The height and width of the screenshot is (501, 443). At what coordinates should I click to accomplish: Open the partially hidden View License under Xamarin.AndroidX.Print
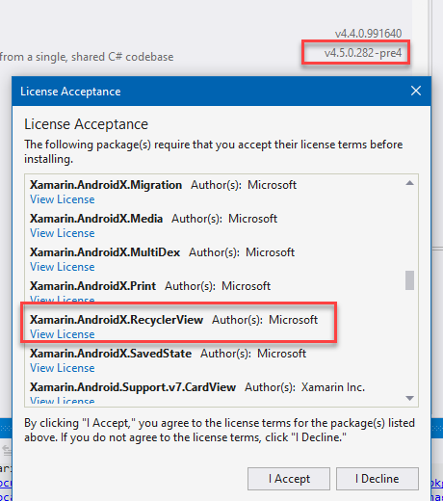pos(63,300)
